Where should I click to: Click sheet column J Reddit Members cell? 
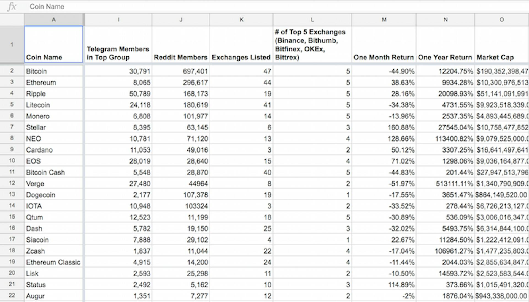point(180,44)
